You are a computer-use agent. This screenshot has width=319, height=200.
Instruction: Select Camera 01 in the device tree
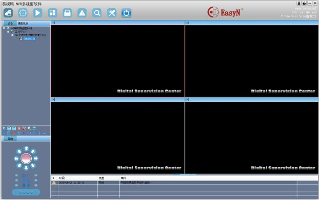(x=29, y=38)
